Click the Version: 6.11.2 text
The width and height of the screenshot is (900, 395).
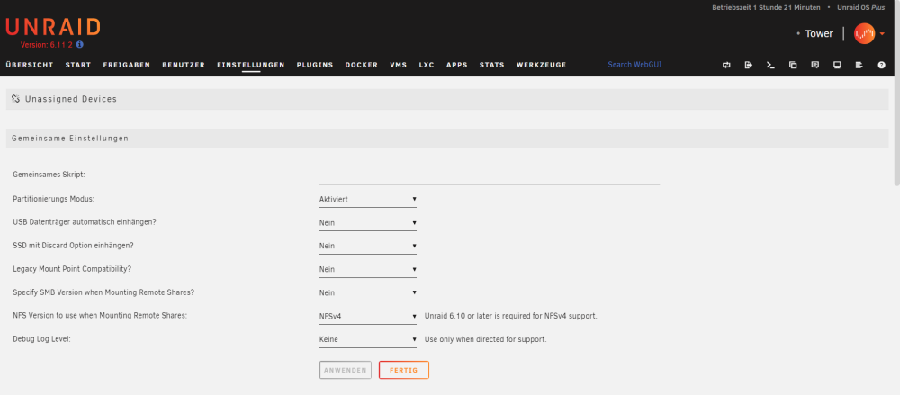(47, 45)
